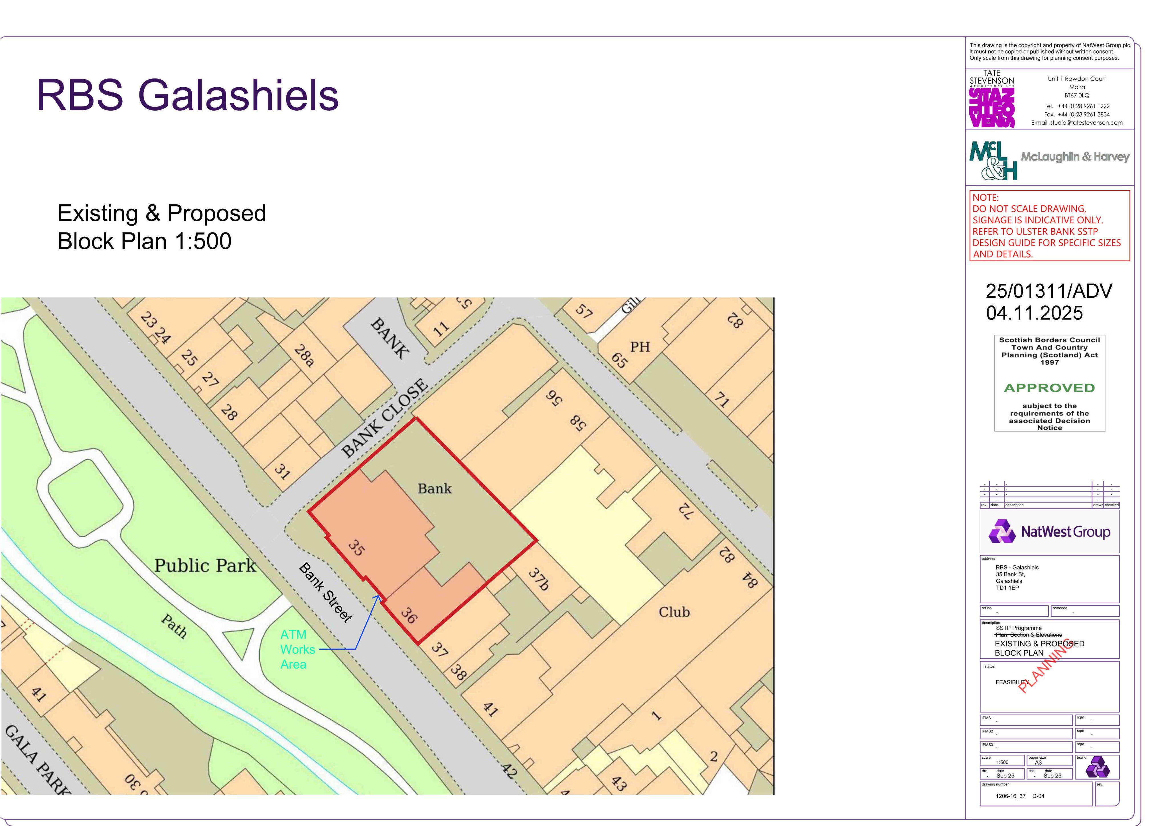Click building number '38' on Bank Street
Viewport: 1168px width, 826px height.
458,672
